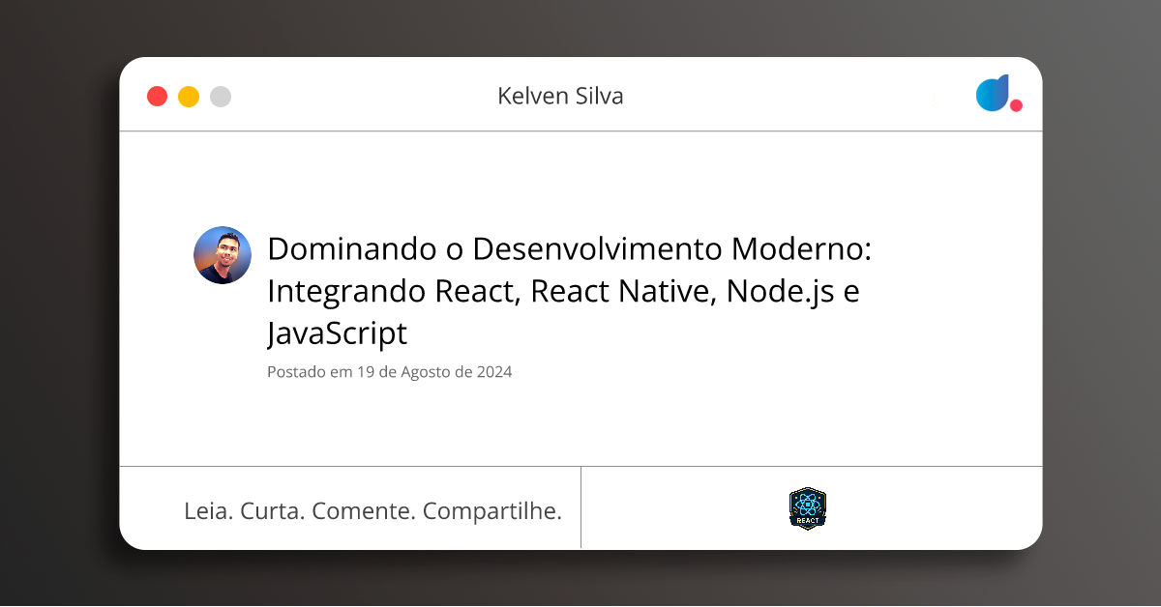Select the blue droplet logo
The image size is (1161, 607).
(993, 93)
